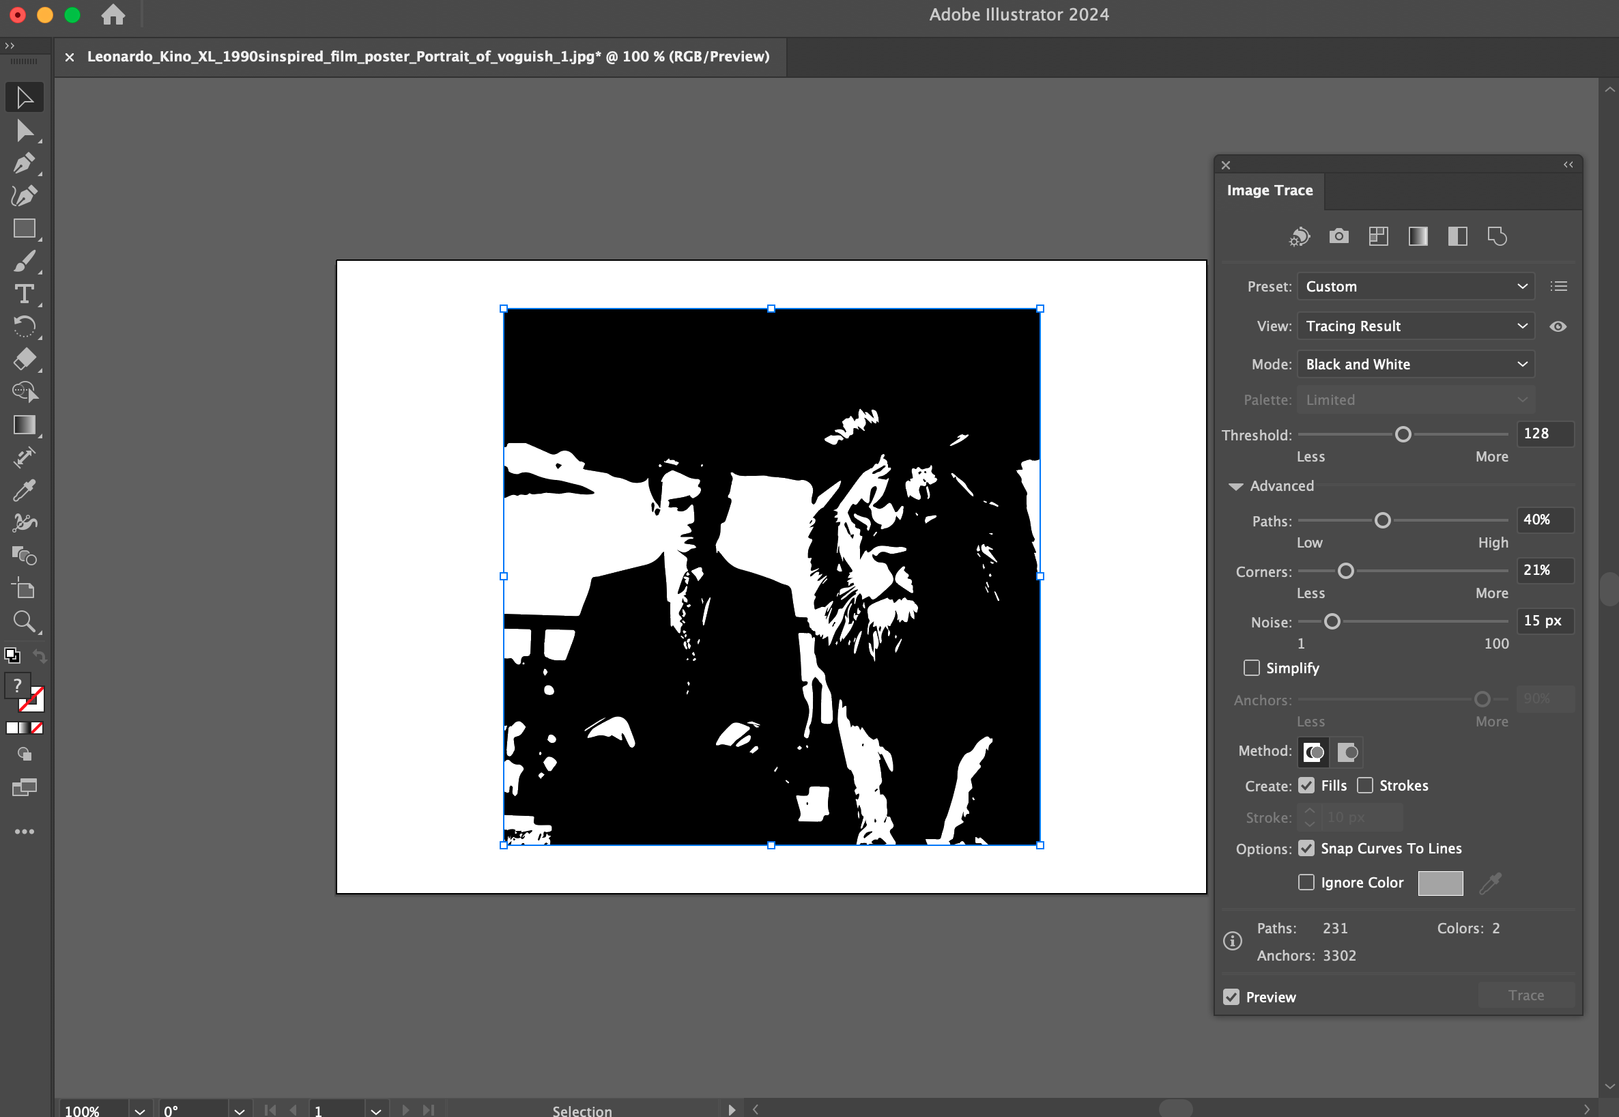The width and height of the screenshot is (1619, 1117).
Task: Collapse the Advanced section triangle
Action: click(1235, 486)
